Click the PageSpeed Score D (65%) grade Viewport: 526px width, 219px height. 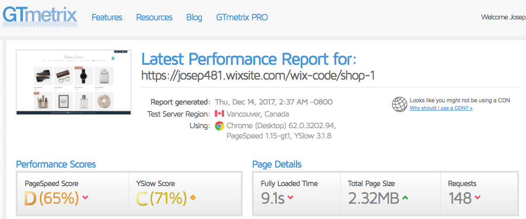pos(51,199)
